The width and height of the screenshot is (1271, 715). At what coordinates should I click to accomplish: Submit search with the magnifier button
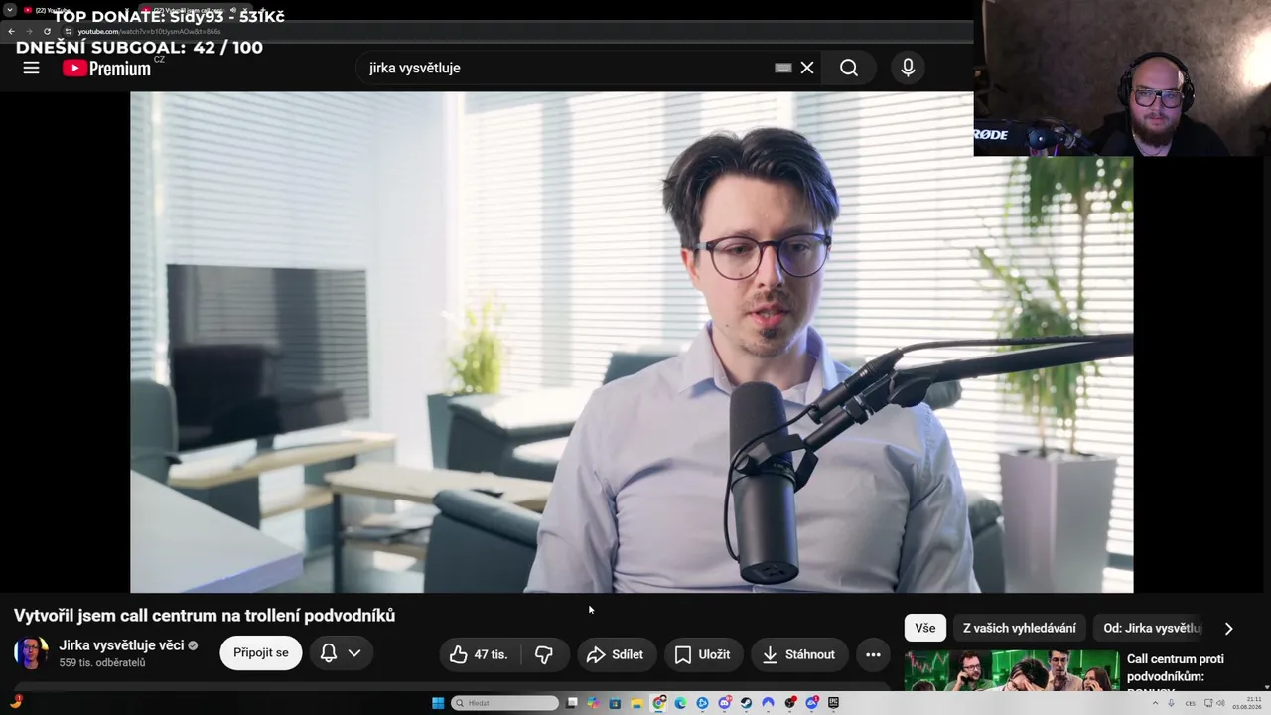849,68
